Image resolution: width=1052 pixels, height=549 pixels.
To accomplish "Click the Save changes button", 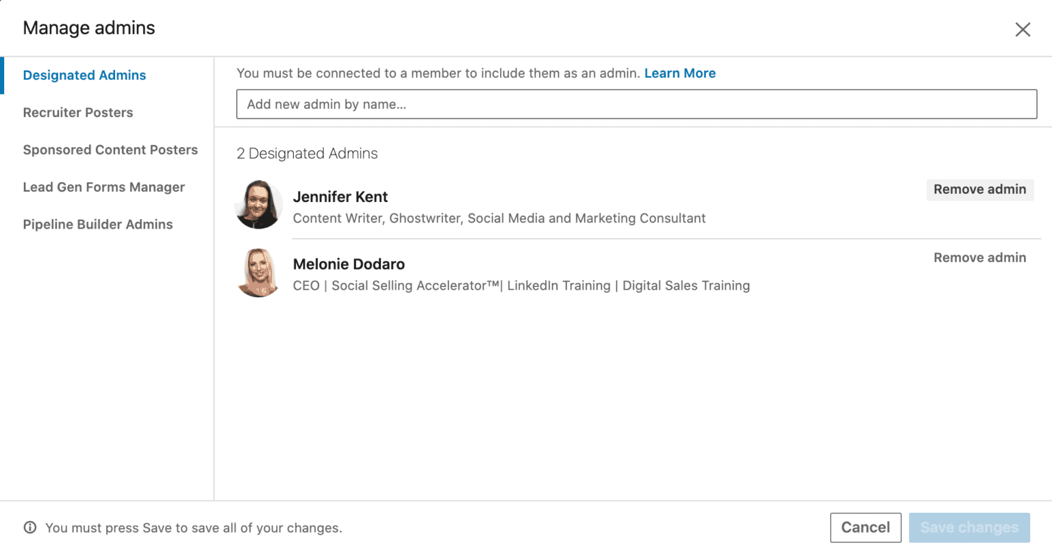I will (x=969, y=527).
